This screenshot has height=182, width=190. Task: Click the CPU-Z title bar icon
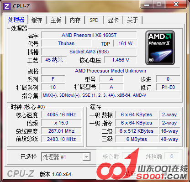[x=7, y=6]
